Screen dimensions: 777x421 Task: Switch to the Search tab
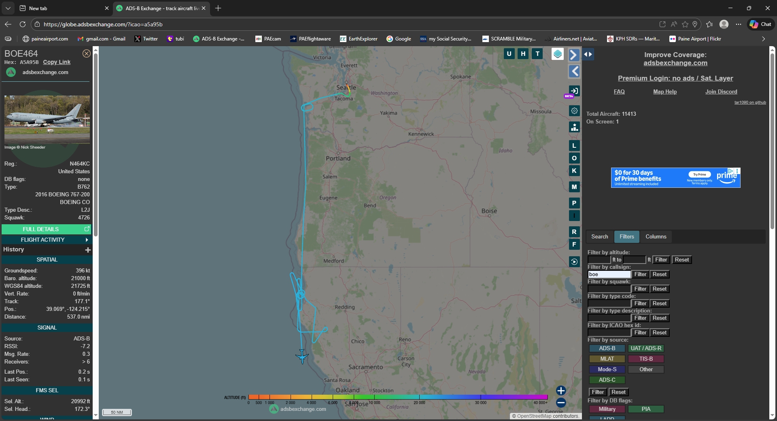(x=599, y=237)
